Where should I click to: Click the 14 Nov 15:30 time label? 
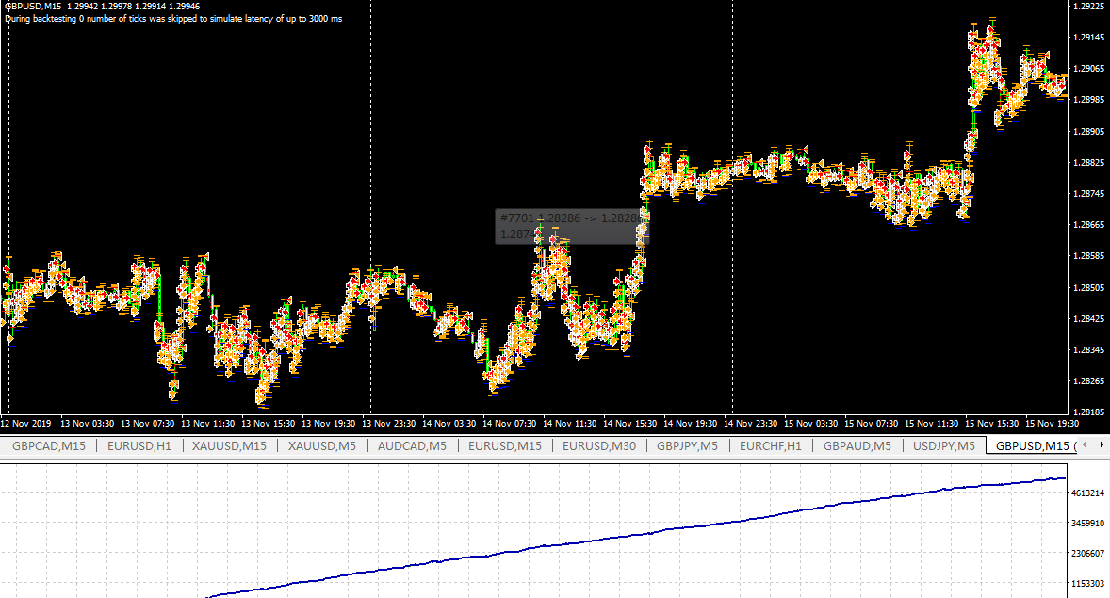tap(631, 423)
